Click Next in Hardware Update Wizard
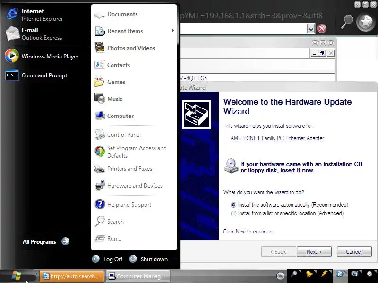This screenshot has width=378, height=283. point(314,251)
